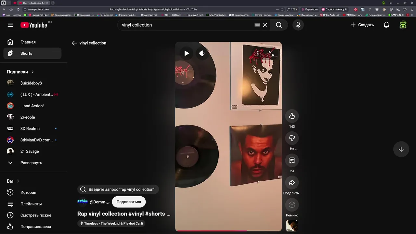Image resolution: width=416 pixels, height=234 pixels.
Task: Focus the YouTube search field
Action: click(187, 25)
